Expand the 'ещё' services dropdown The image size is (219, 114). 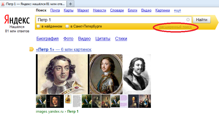[177, 10]
